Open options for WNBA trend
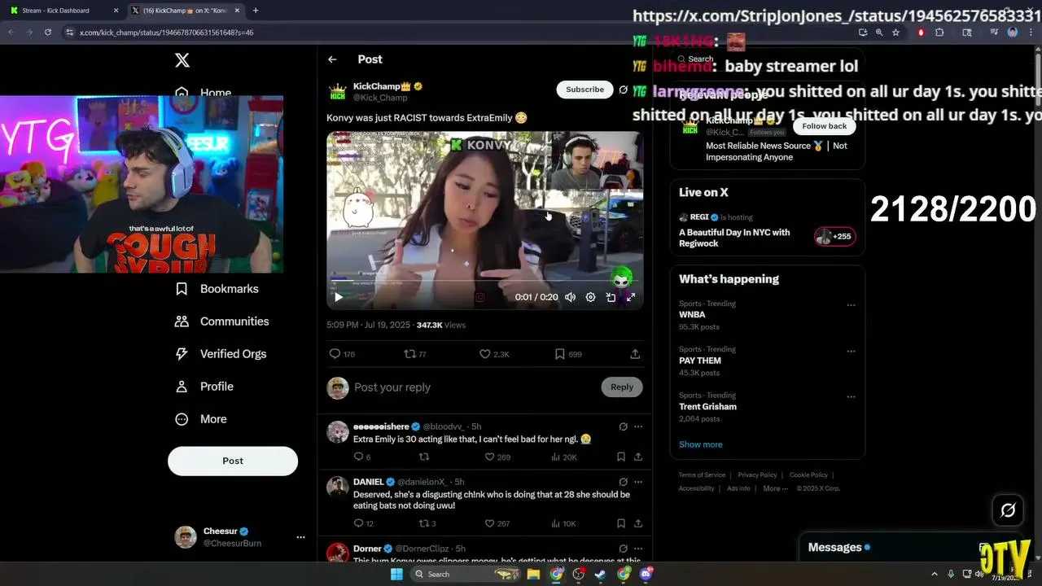 851,305
